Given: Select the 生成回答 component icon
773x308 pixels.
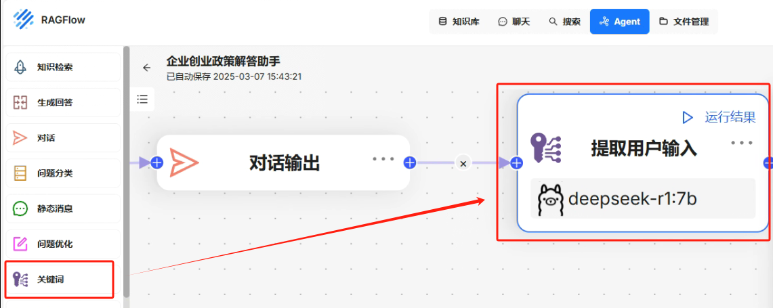Looking at the screenshot, I should [x=20, y=103].
